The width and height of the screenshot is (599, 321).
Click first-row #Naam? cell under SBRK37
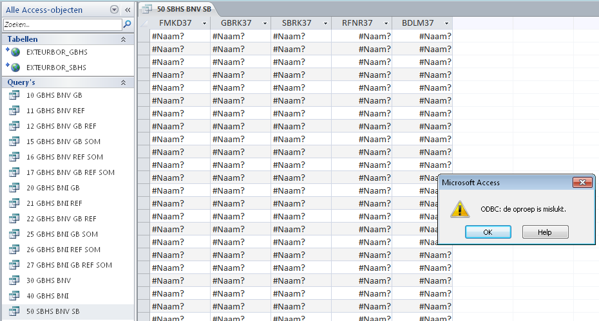click(x=301, y=36)
